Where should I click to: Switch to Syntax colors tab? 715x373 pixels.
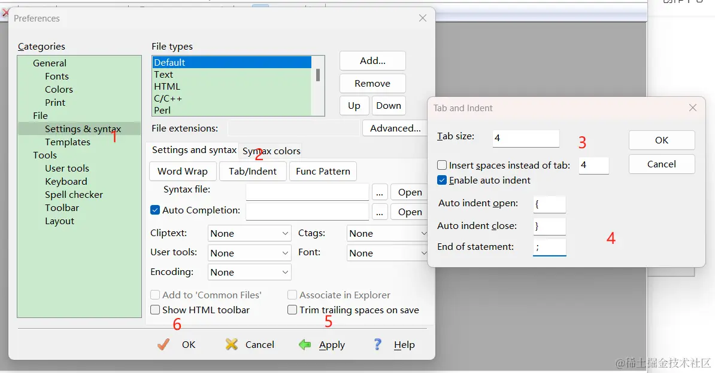271,151
